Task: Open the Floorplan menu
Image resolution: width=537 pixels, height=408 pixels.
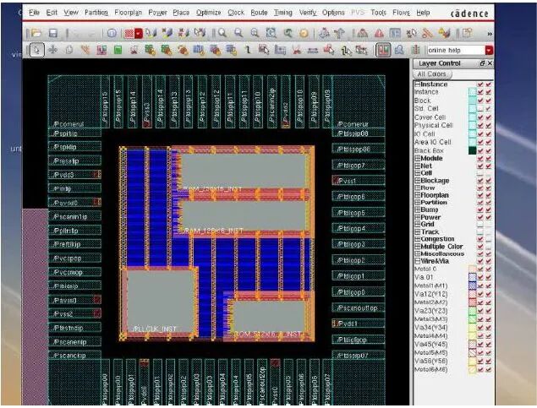Action: (128, 13)
